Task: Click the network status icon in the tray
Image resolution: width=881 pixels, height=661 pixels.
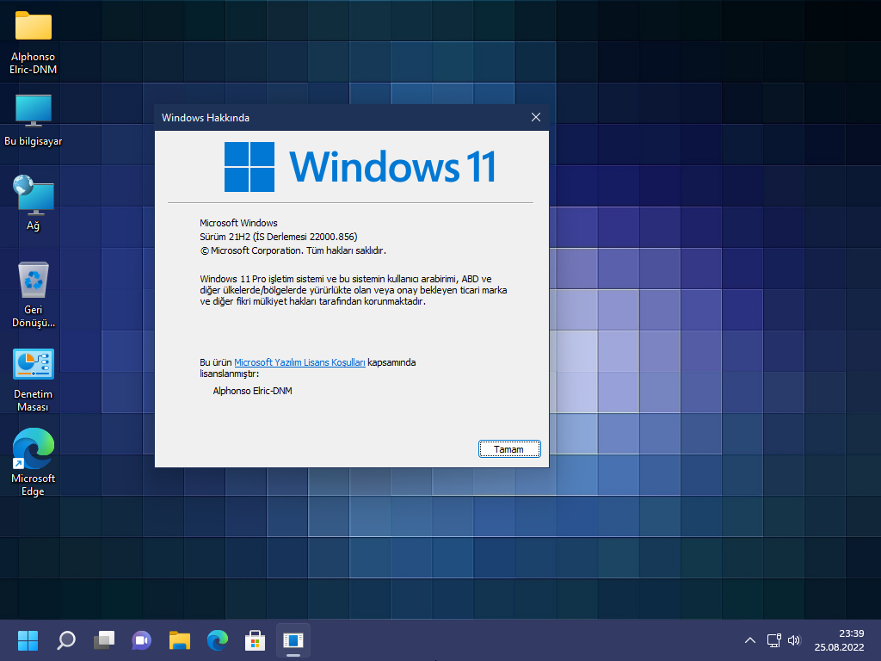Action: click(x=773, y=640)
